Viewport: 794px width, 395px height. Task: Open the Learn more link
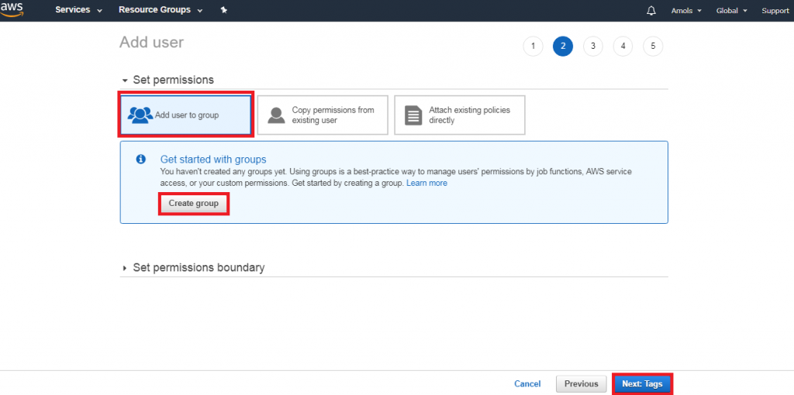click(427, 183)
